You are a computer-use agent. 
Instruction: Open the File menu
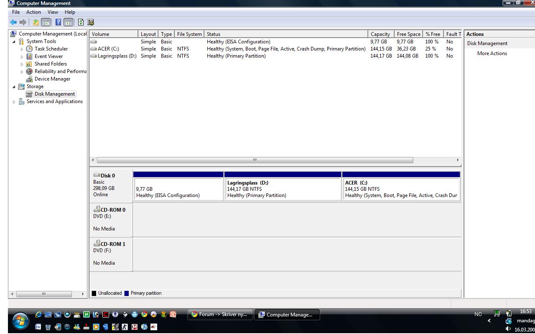(16, 12)
